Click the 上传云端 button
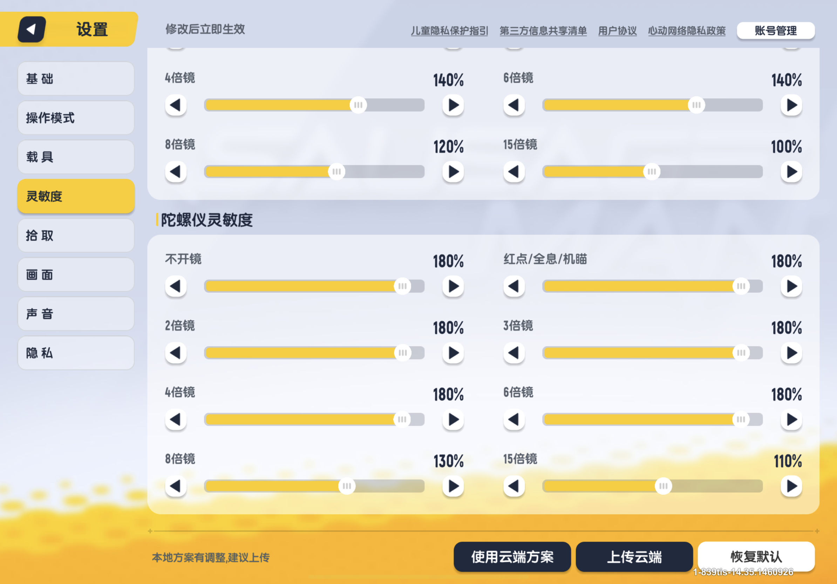The width and height of the screenshot is (837, 584). [634, 557]
